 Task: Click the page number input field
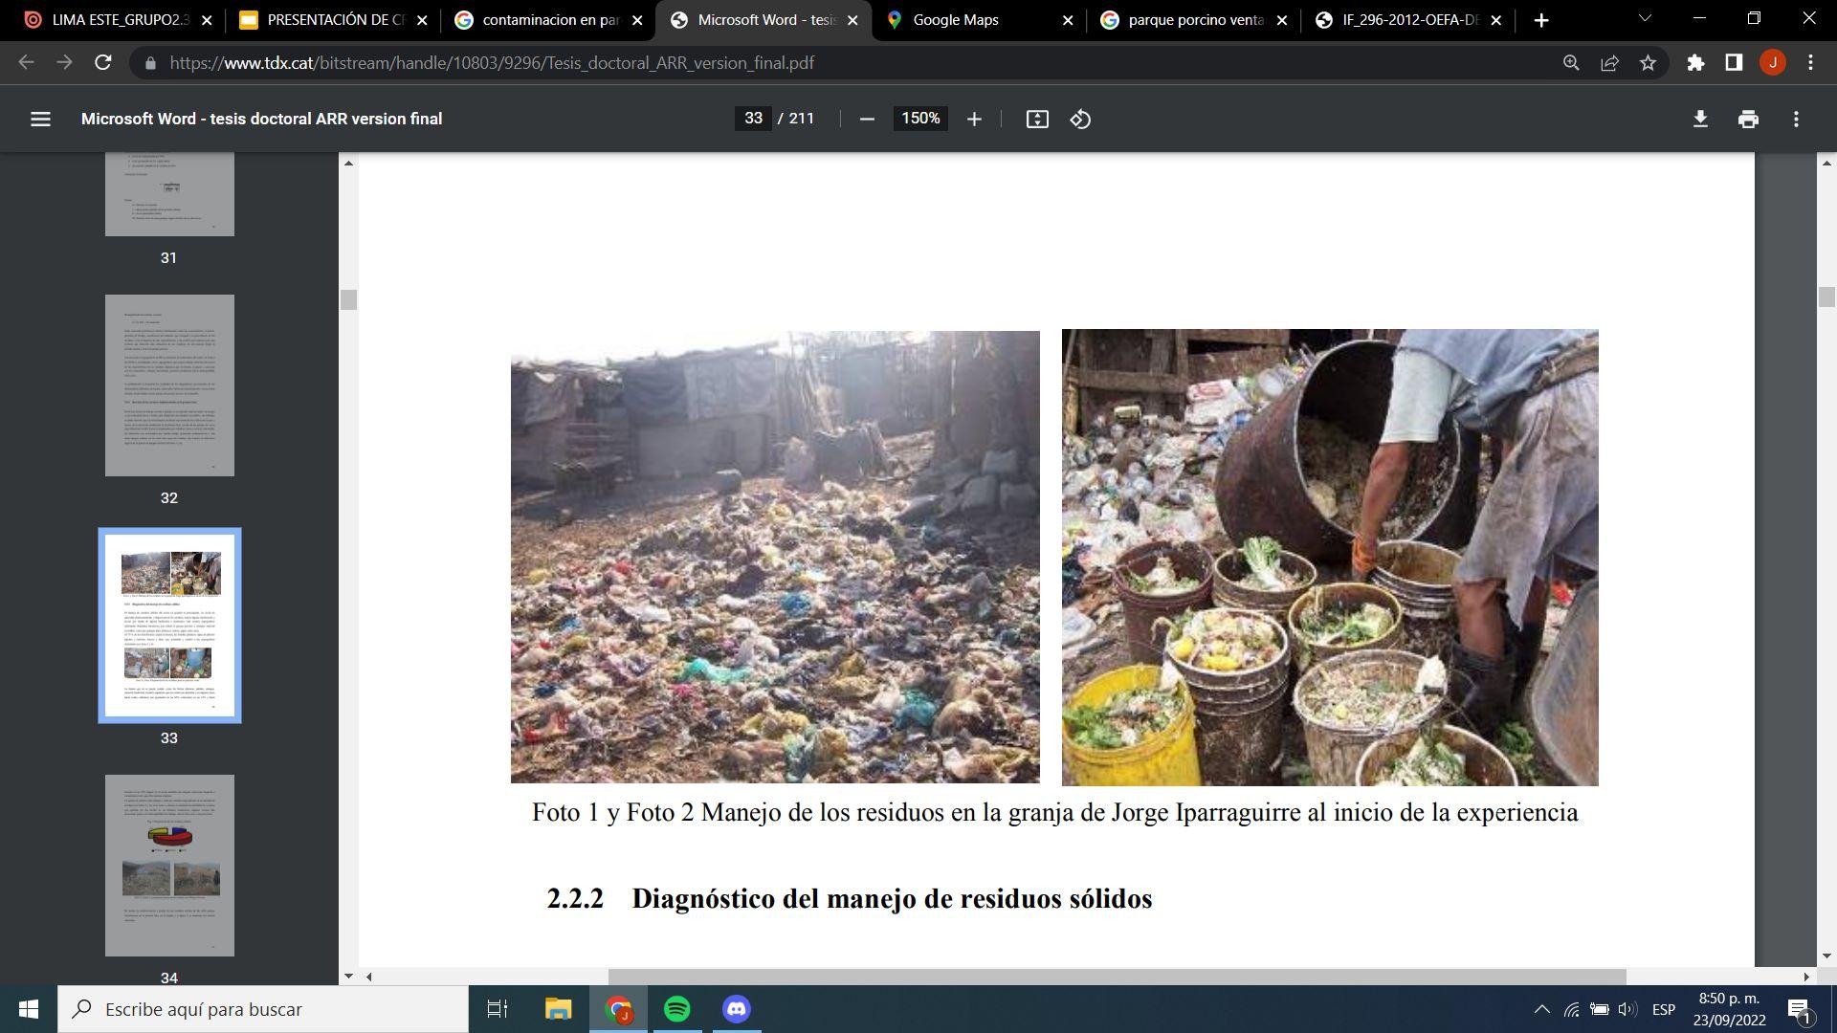(753, 119)
